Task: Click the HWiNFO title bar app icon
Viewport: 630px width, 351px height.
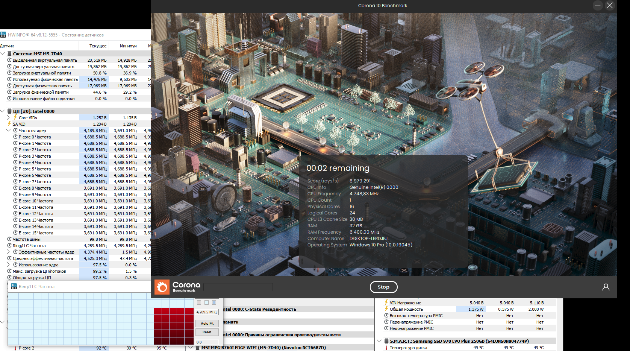Action: [3, 35]
